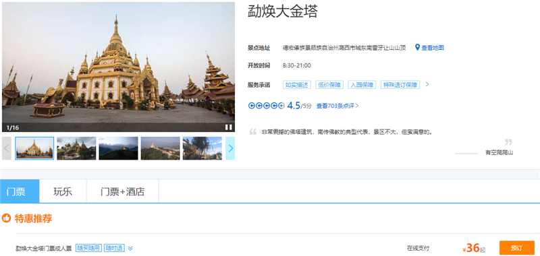Click the 低价保障 service tag
The height and width of the screenshot is (256, 540).
click(329, 84)
